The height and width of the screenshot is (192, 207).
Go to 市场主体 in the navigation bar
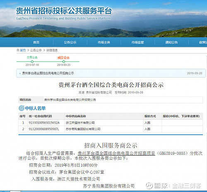tap(104, 42)
